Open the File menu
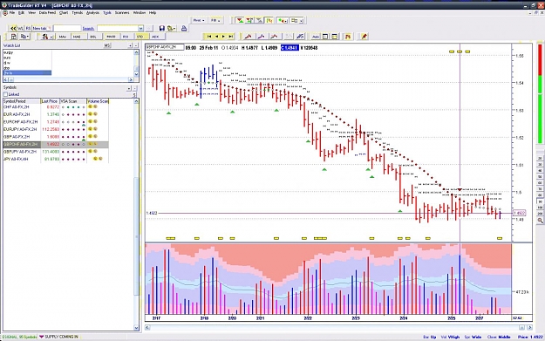The height and width of the screenshot is (341, 545). click(x=12, y=12)
